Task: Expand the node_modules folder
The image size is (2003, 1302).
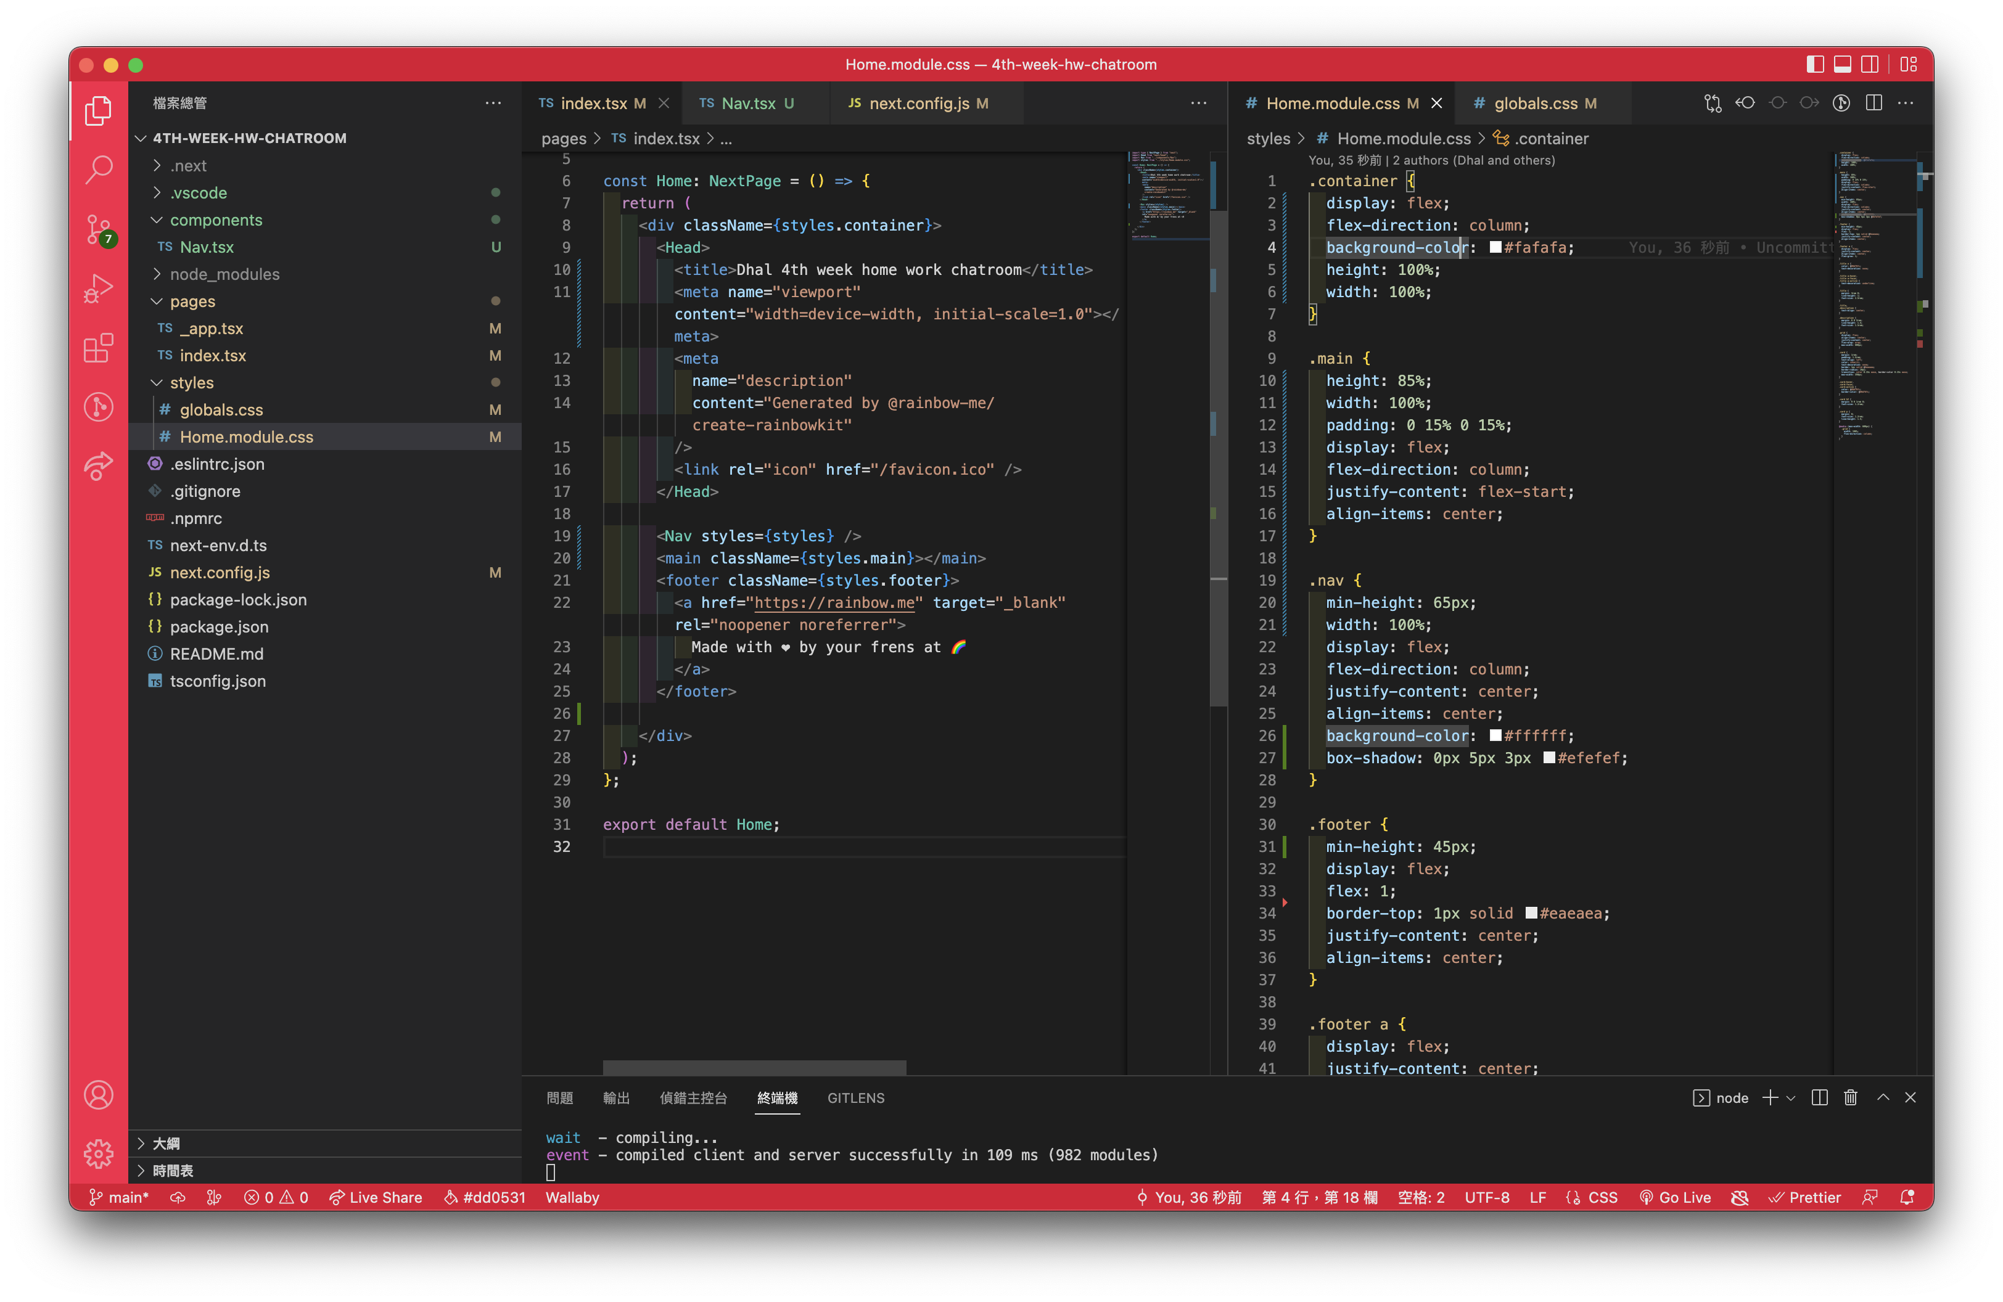Action: pos(224,274)
